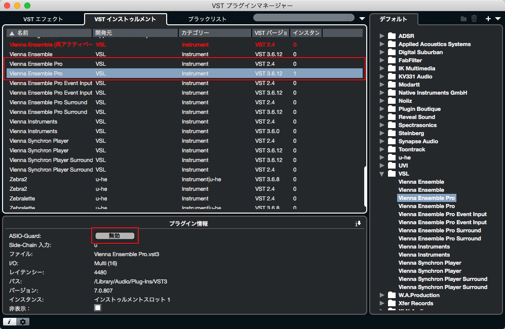Click the Toontrack folder icon

pos(392,149)
